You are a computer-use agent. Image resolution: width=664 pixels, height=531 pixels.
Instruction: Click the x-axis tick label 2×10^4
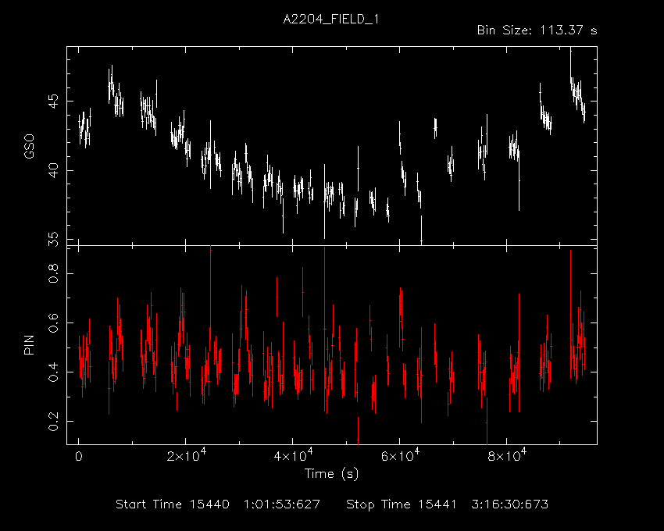(x=187, y=455)
